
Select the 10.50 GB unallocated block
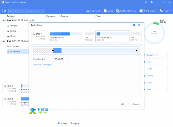tap(89, 36)
